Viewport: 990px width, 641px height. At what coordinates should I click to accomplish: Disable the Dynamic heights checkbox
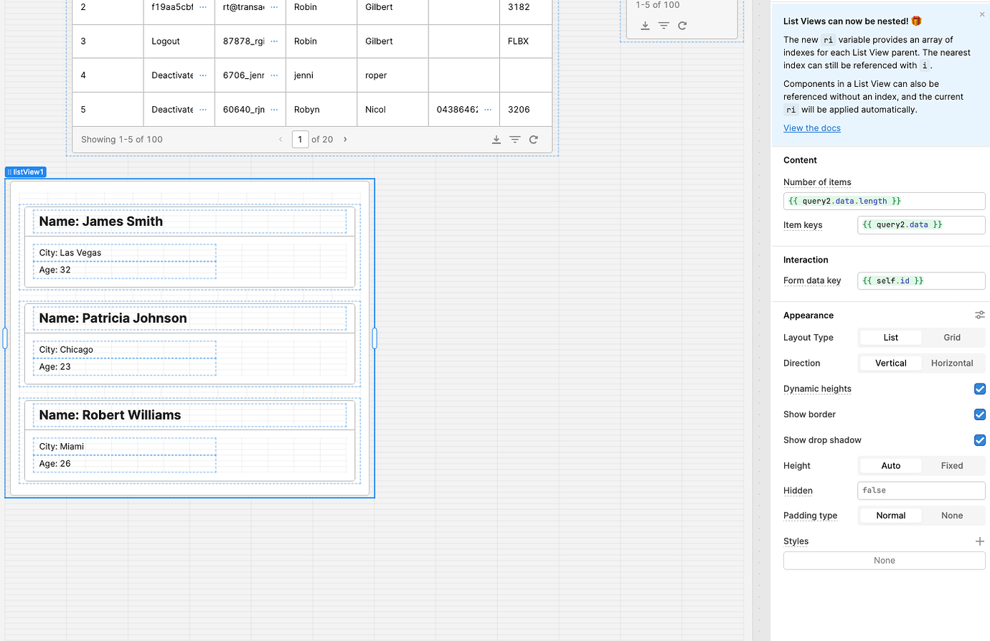pos(980,389)
